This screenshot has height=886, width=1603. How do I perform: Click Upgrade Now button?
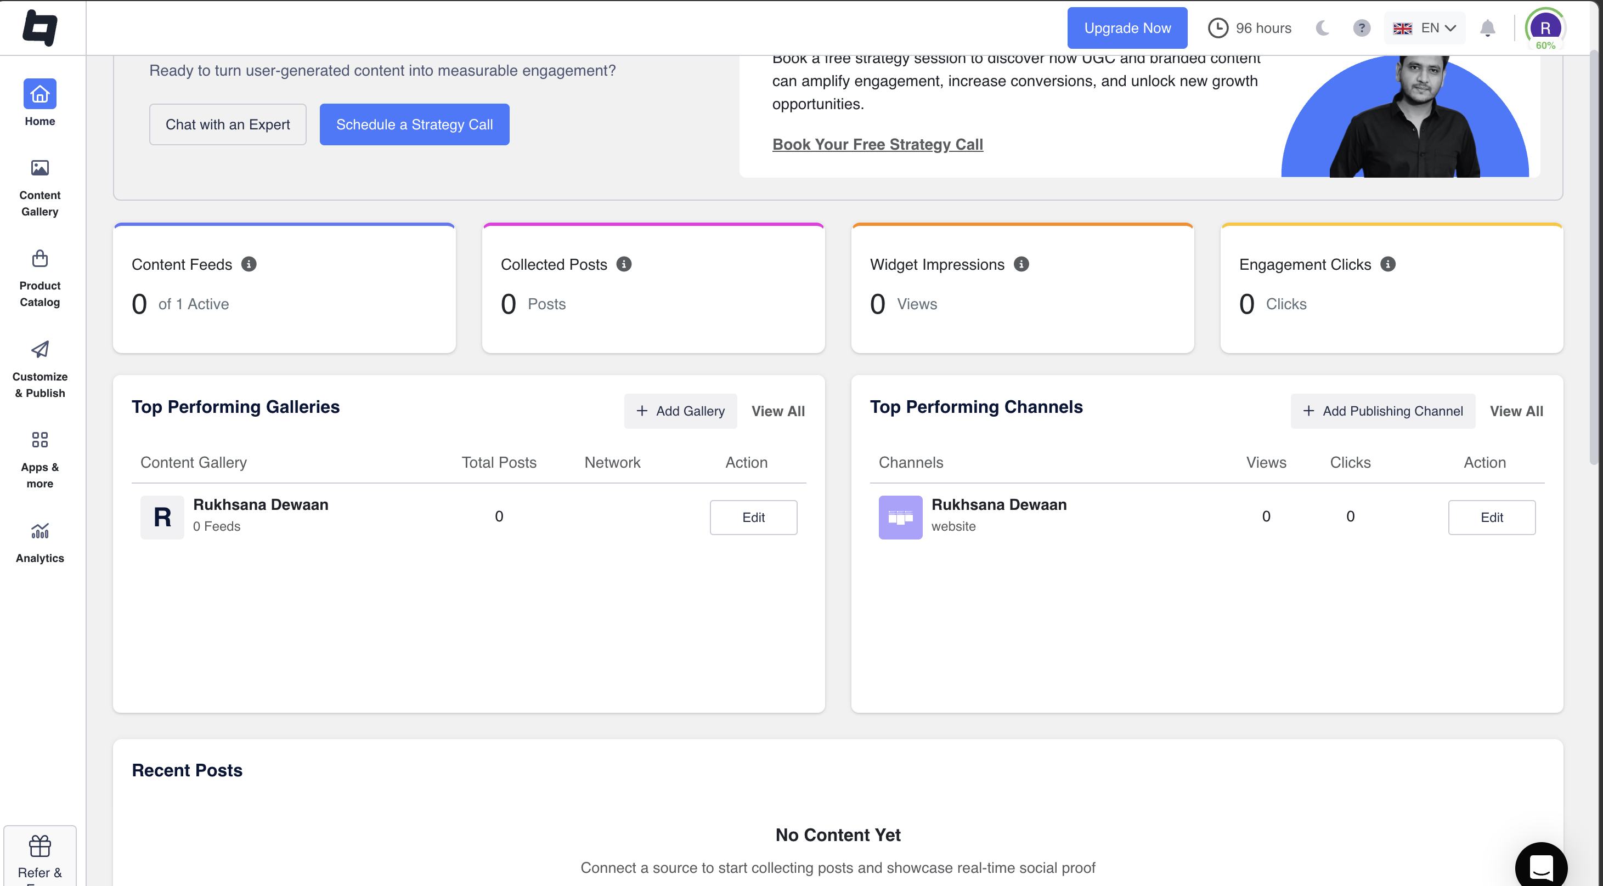point(1127,27)
